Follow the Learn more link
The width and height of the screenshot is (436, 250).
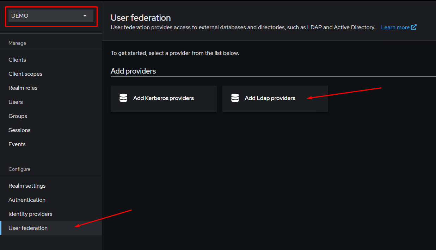point(395,27)
